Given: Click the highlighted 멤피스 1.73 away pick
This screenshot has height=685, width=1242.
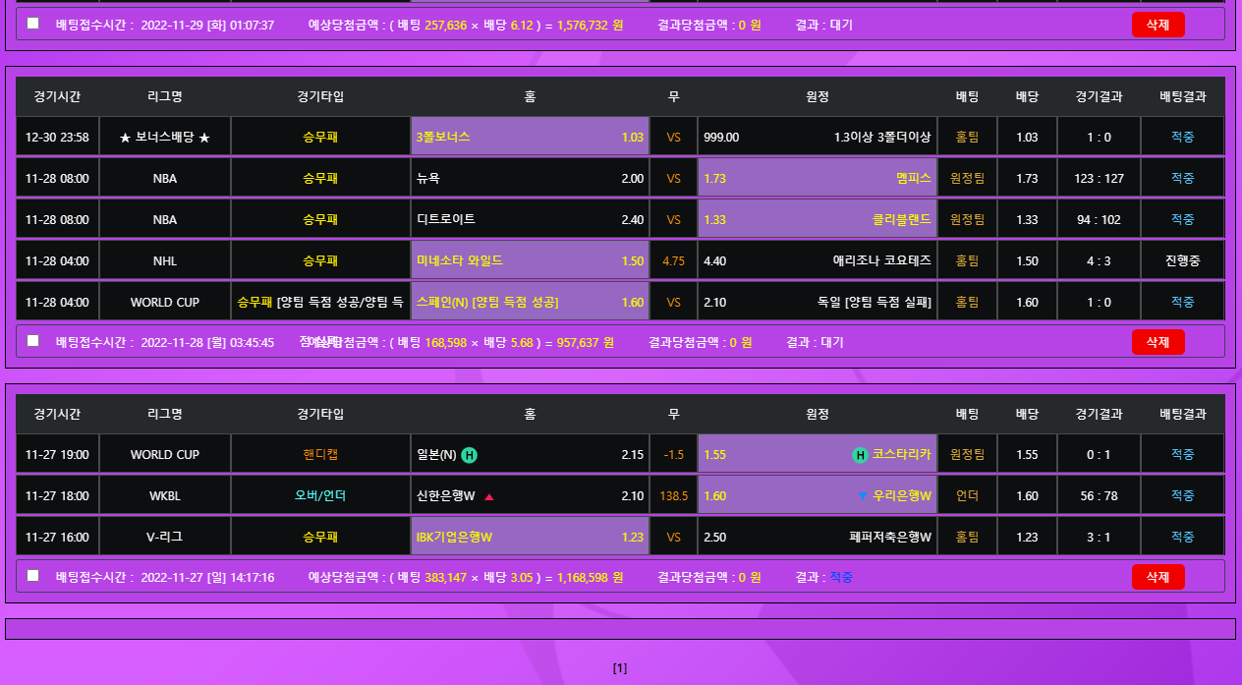Looking at the screenshot, I should [x=818, y=179].
